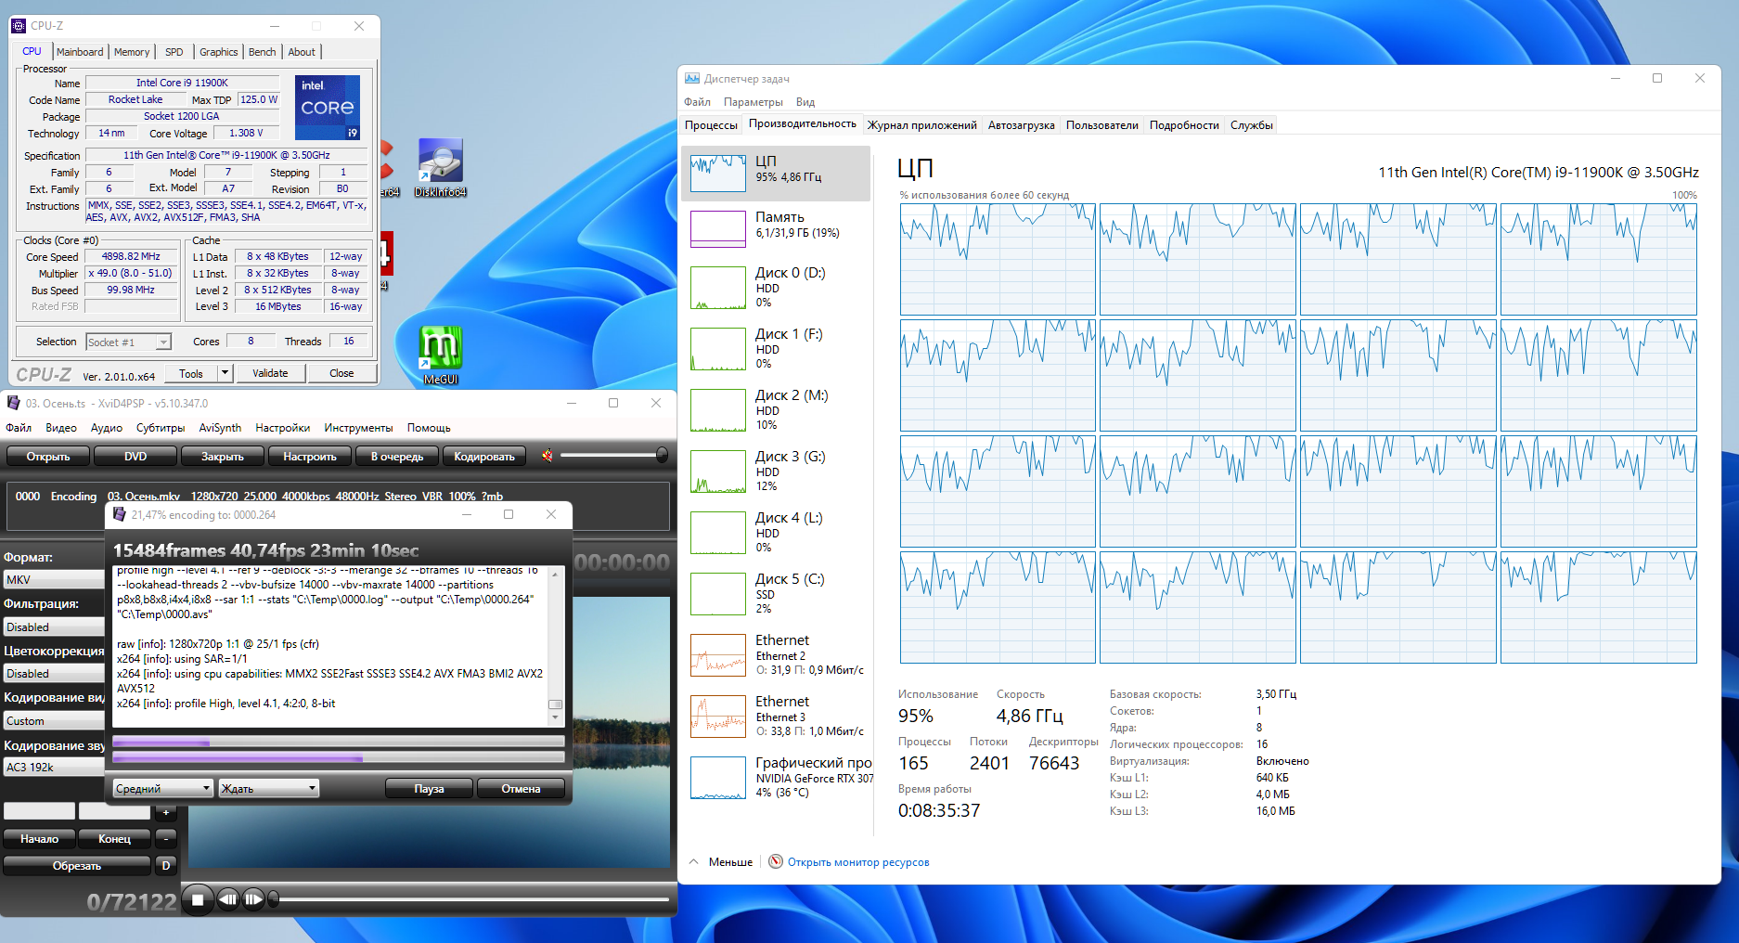The image size is (1739, 943).
Task: Open the AC3 192k audio encoding dropdown
Action: tap(54, 768)
